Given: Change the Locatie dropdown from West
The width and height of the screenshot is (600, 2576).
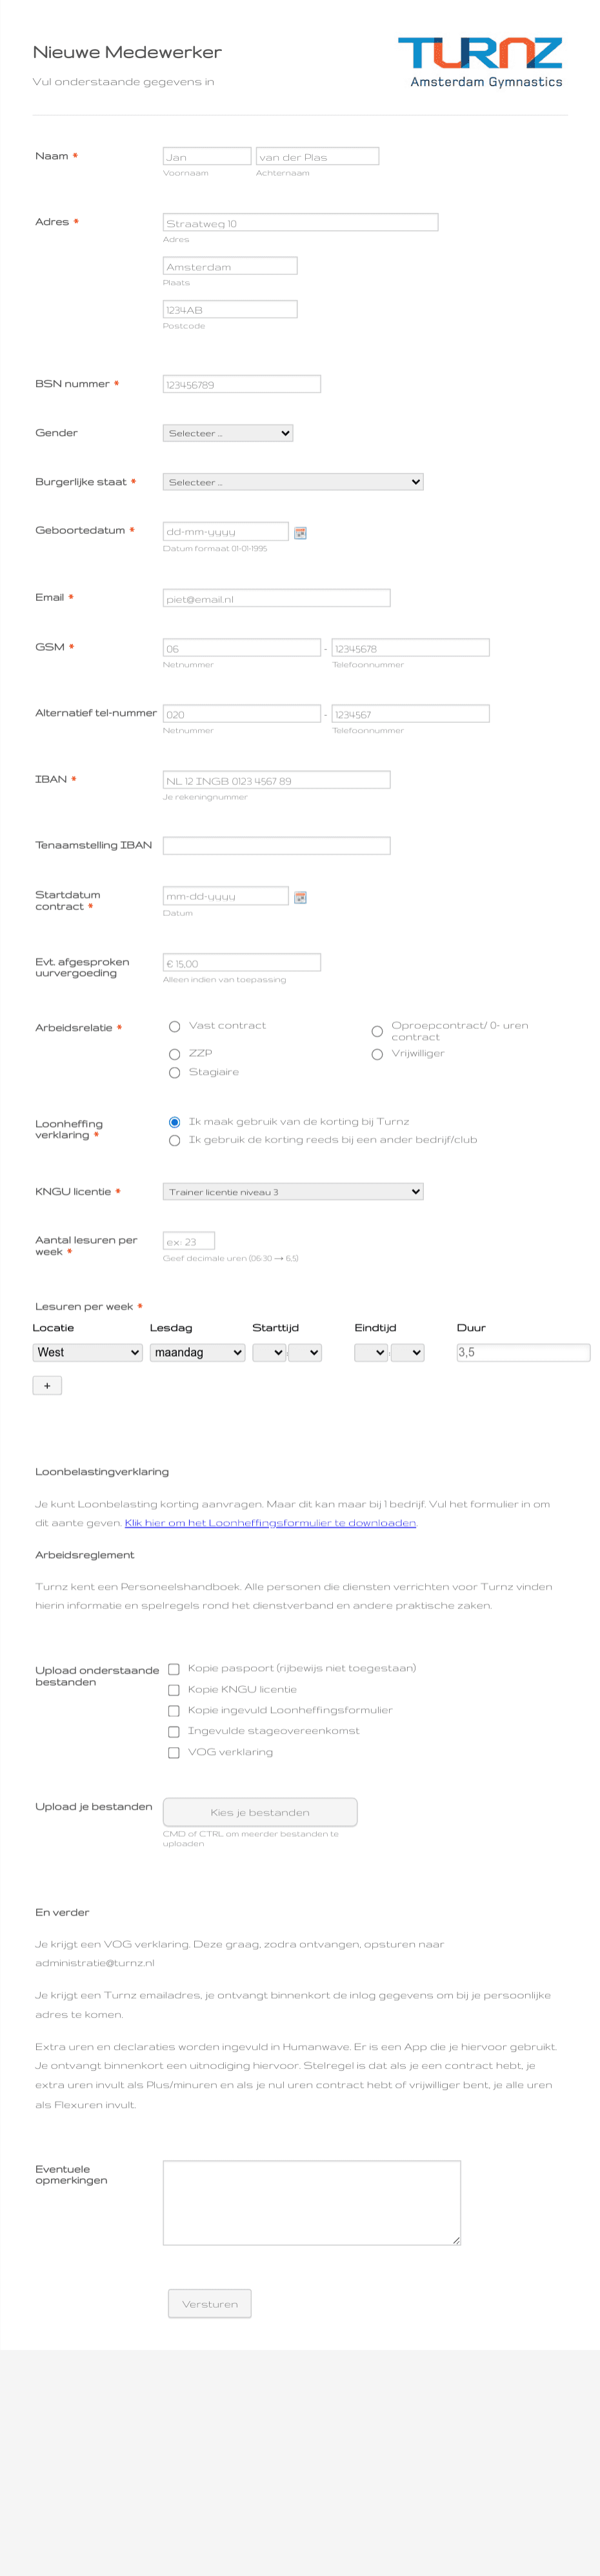Looking at the screenshot, I should (87, 1352).
